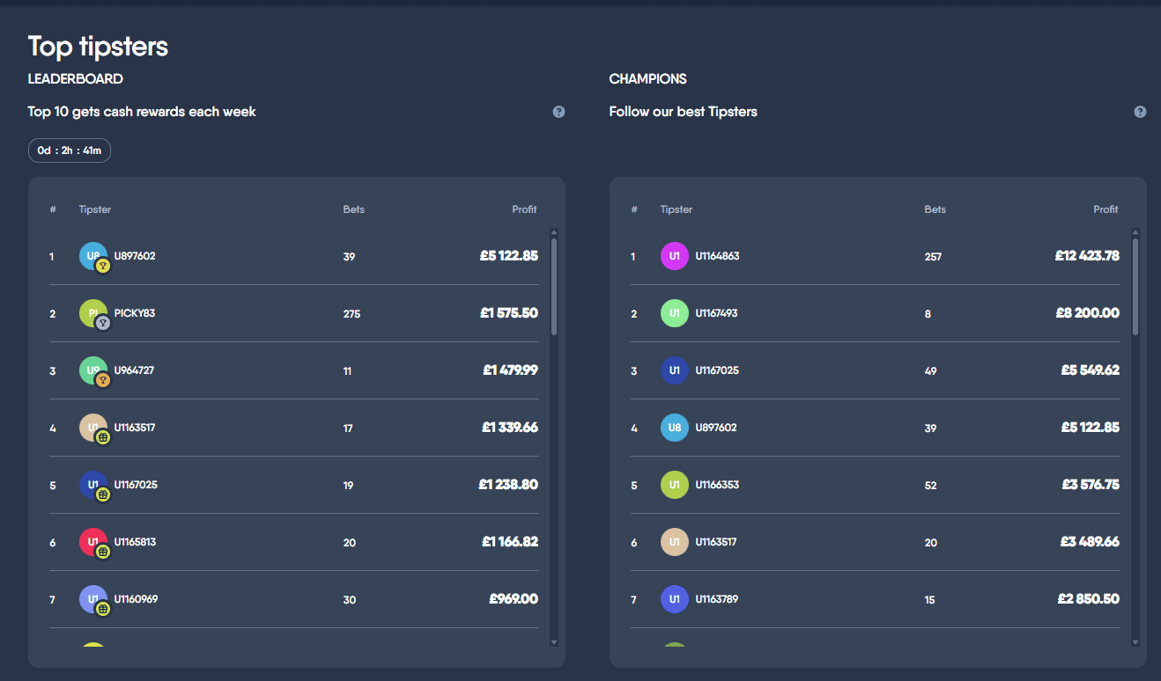Click the Champions help question mark icon
The image size is (1161, 681).
point(1140,112)
